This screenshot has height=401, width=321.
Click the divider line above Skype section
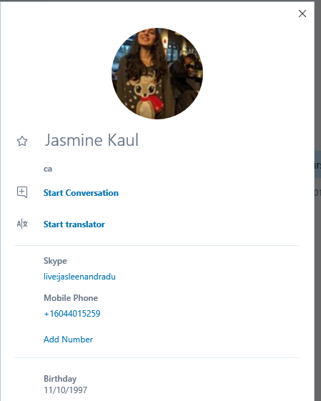coord(157,245)
